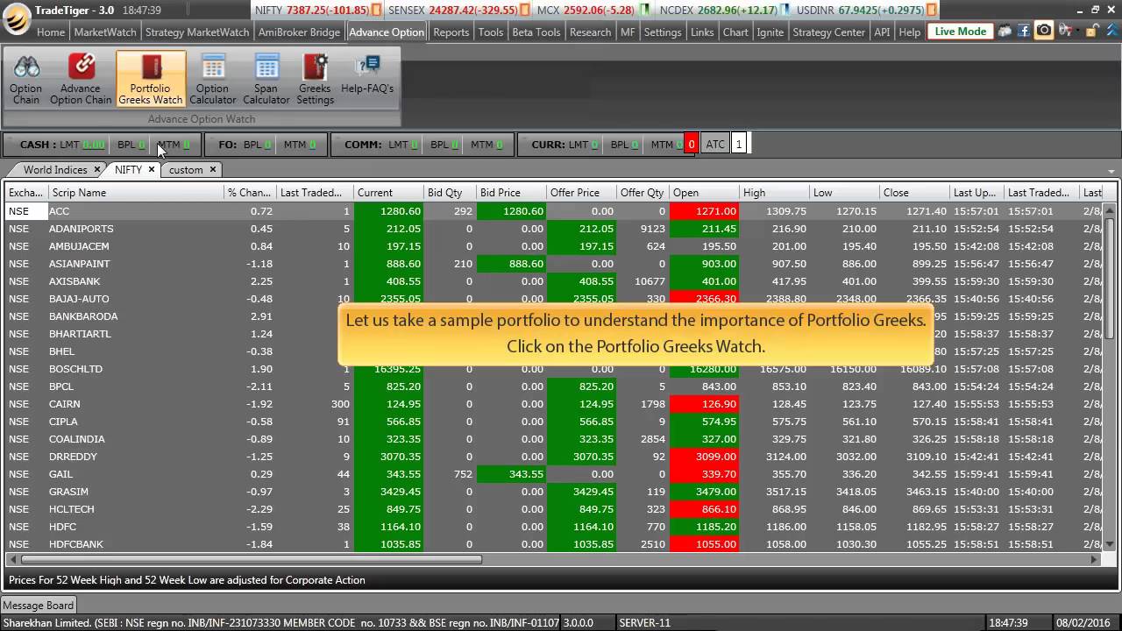Click the red 0 counter box

692,145
